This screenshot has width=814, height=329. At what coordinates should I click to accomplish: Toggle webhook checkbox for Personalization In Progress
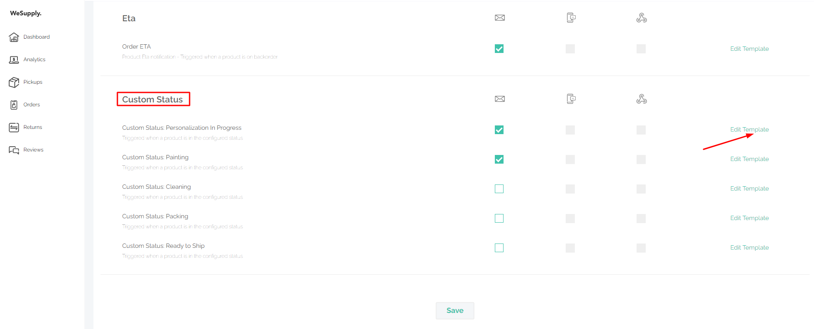(x=641, y=130)
